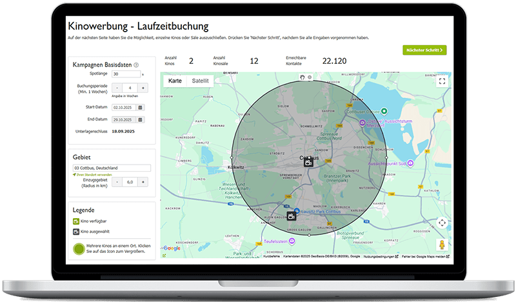Switch map to Satellit view
This screenshot has height=302, width=516.
click(x=200, y=81)
